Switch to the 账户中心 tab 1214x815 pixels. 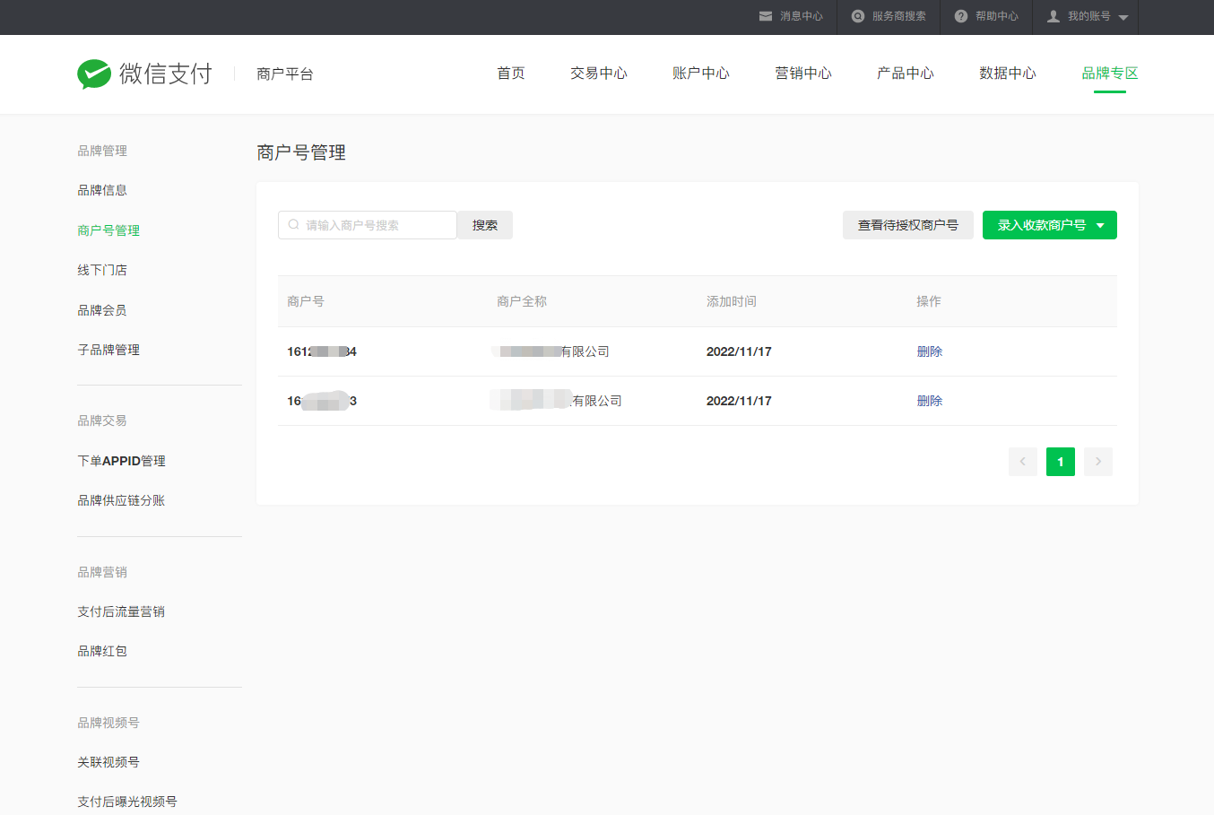(701, 74)
